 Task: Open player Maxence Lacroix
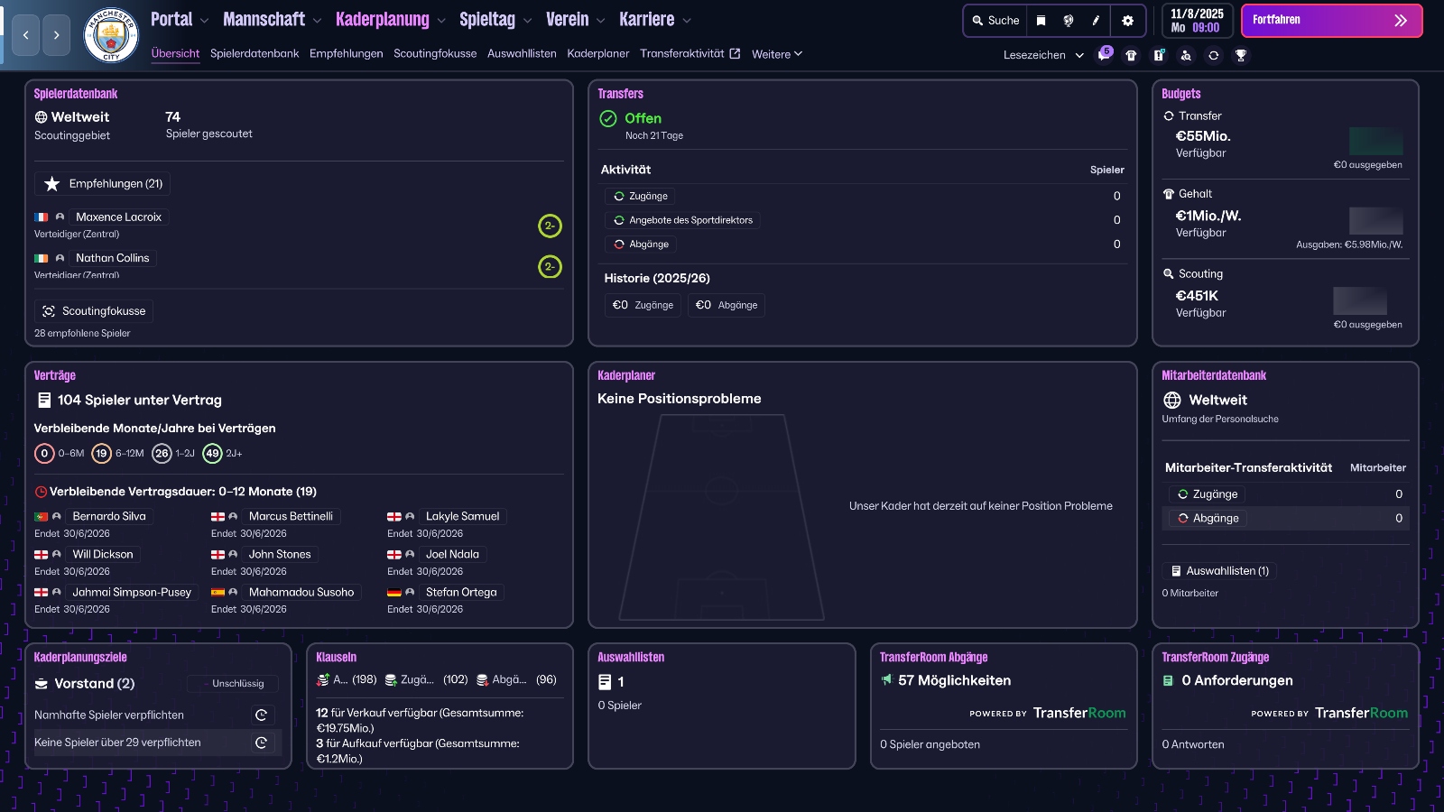coord(118,217)
